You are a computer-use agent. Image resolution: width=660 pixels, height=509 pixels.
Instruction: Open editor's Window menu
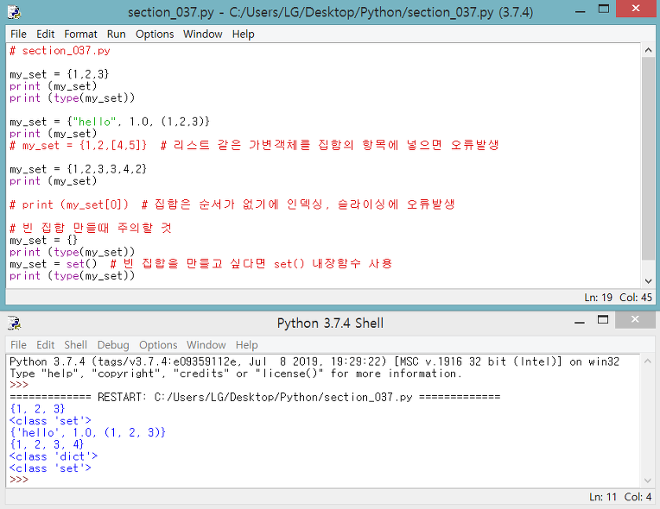pos(202,34)
